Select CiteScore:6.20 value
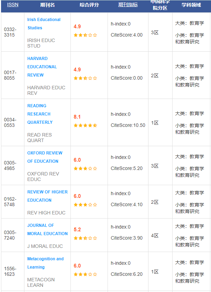The width and height of the screenshot is (211, 292). pos(126,274)
